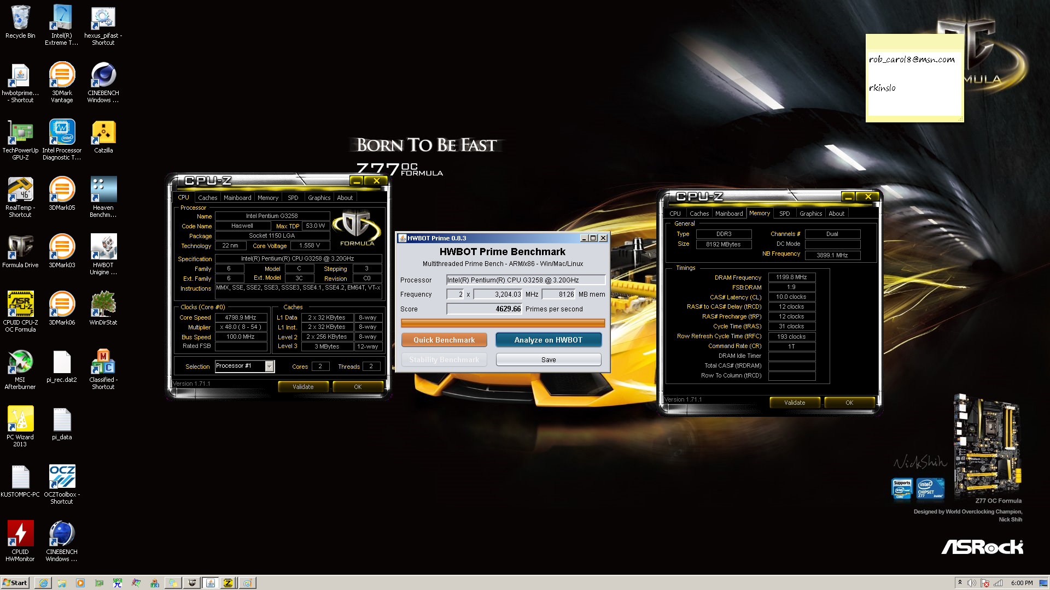Screen dimensions: 1050x590
Task: Open the Start menu
Action: 15,583
